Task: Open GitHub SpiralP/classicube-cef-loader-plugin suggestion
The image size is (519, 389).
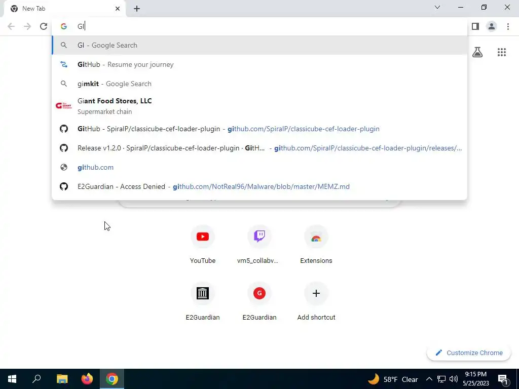Action: click(259, 129)
